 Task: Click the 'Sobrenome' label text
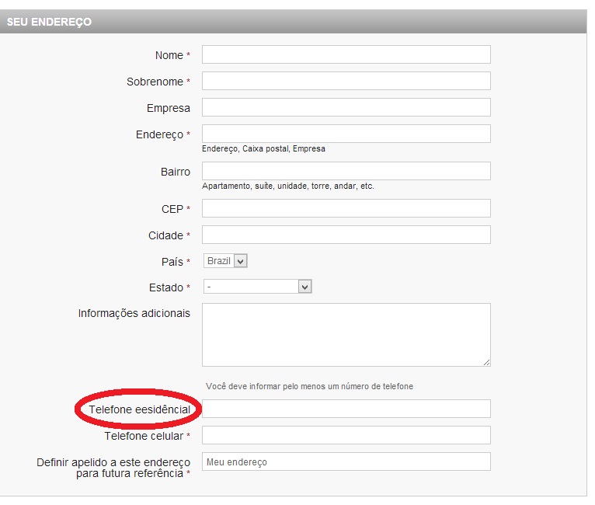pos(155,82)
